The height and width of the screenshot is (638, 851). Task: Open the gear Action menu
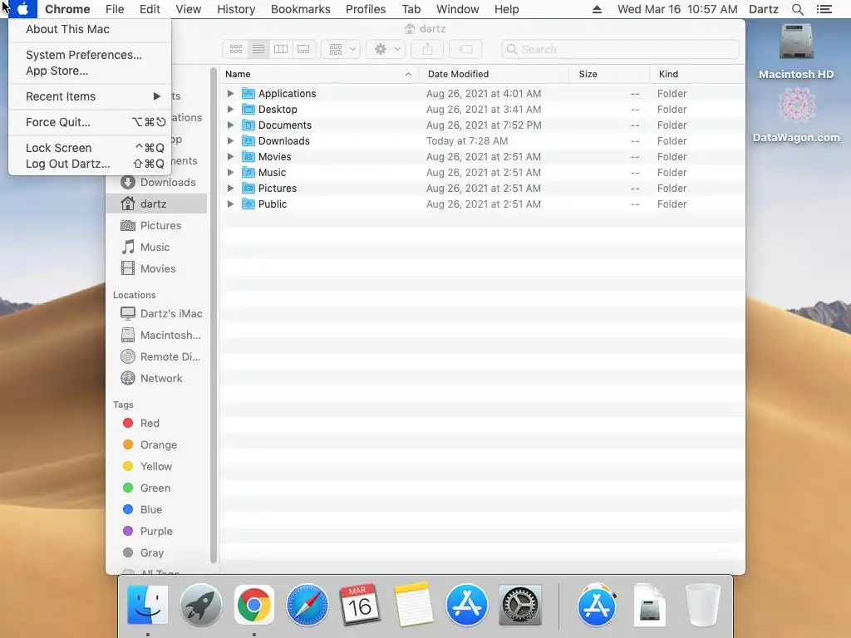tap(386, 49)
